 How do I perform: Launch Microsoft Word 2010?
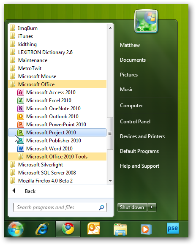(57, 149)
